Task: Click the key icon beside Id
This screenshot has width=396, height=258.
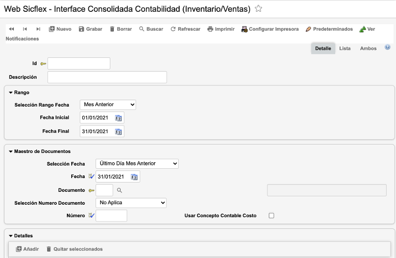Action: click(43, 64)
